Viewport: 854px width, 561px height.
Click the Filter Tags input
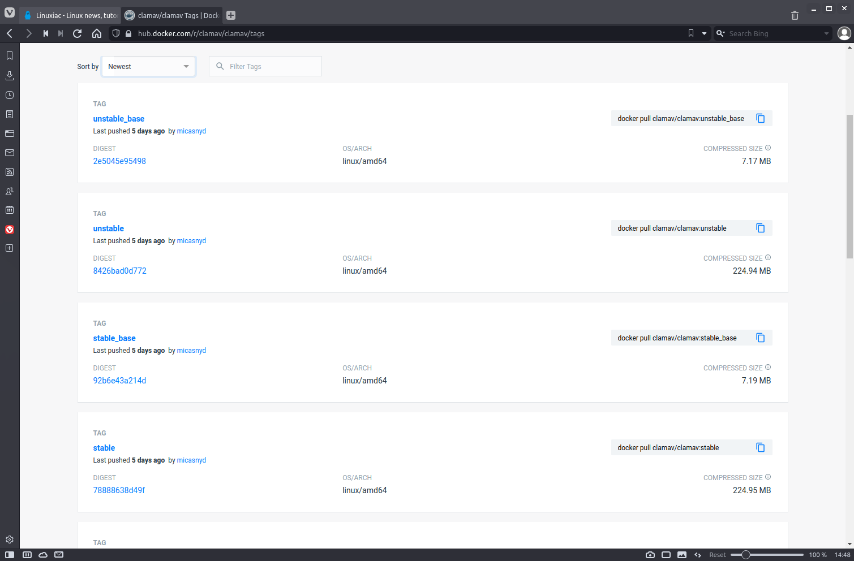click(x=265, y=66)
